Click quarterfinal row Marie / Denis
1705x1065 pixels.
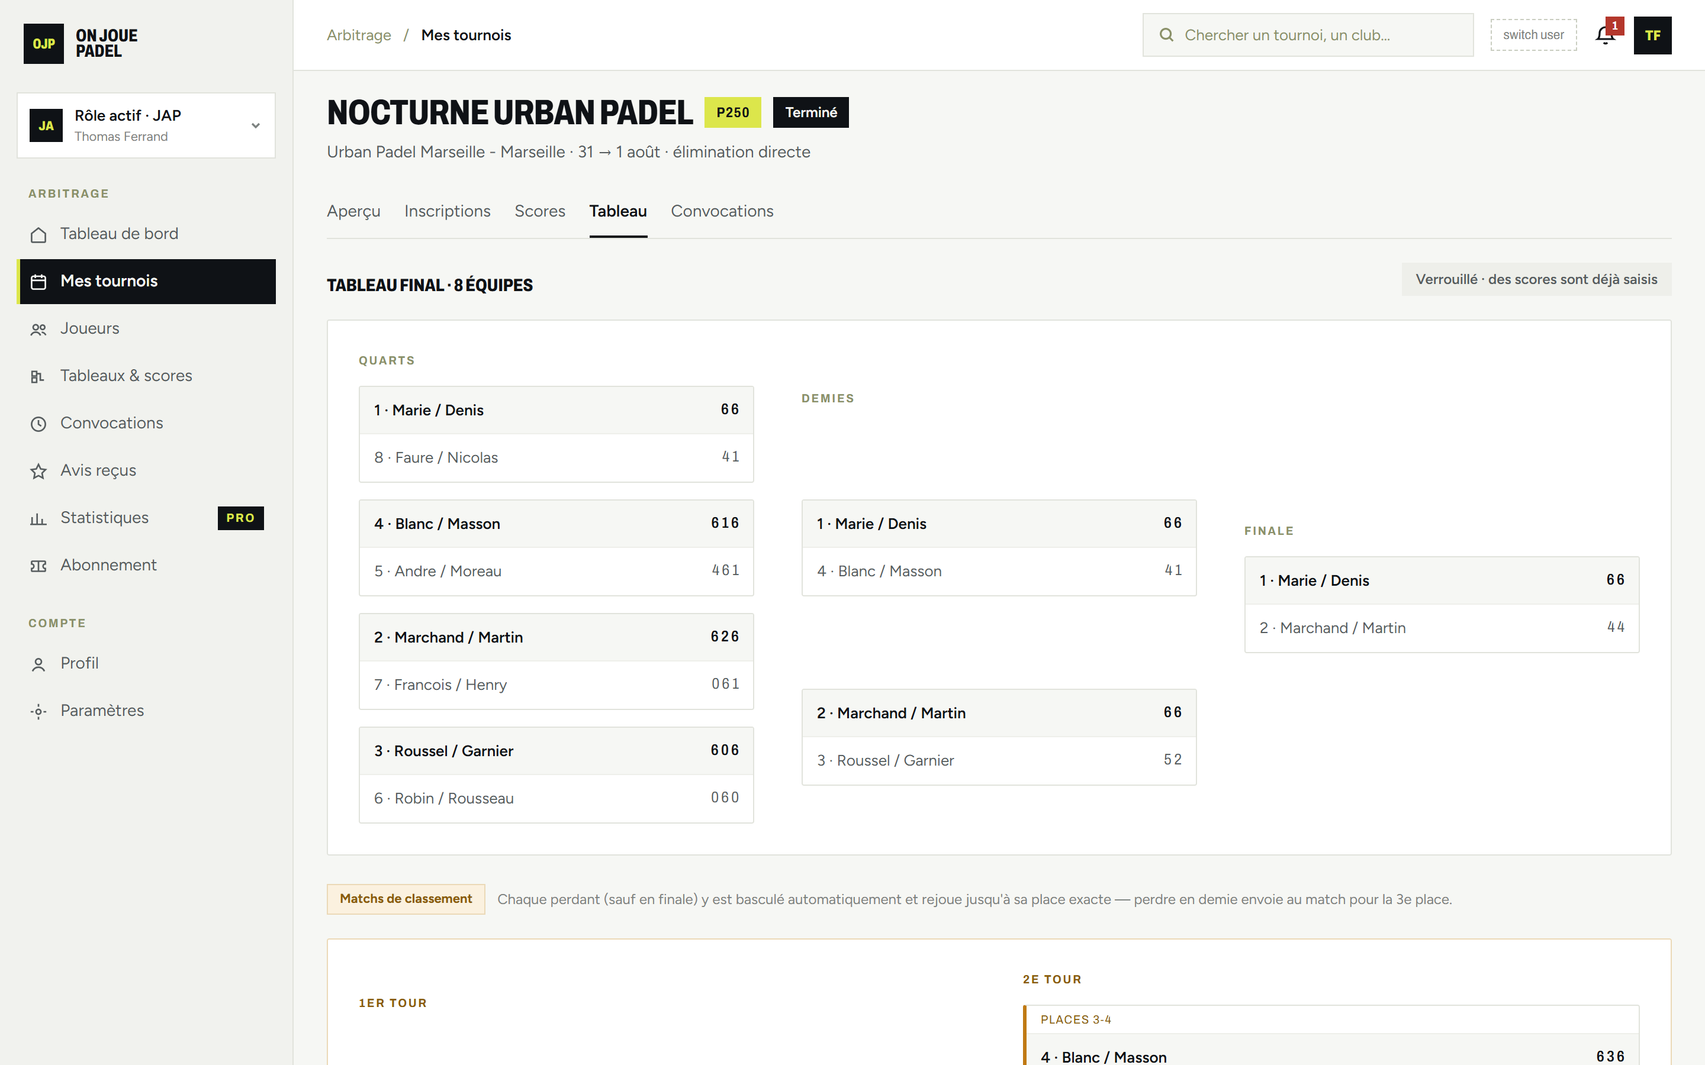556,410
